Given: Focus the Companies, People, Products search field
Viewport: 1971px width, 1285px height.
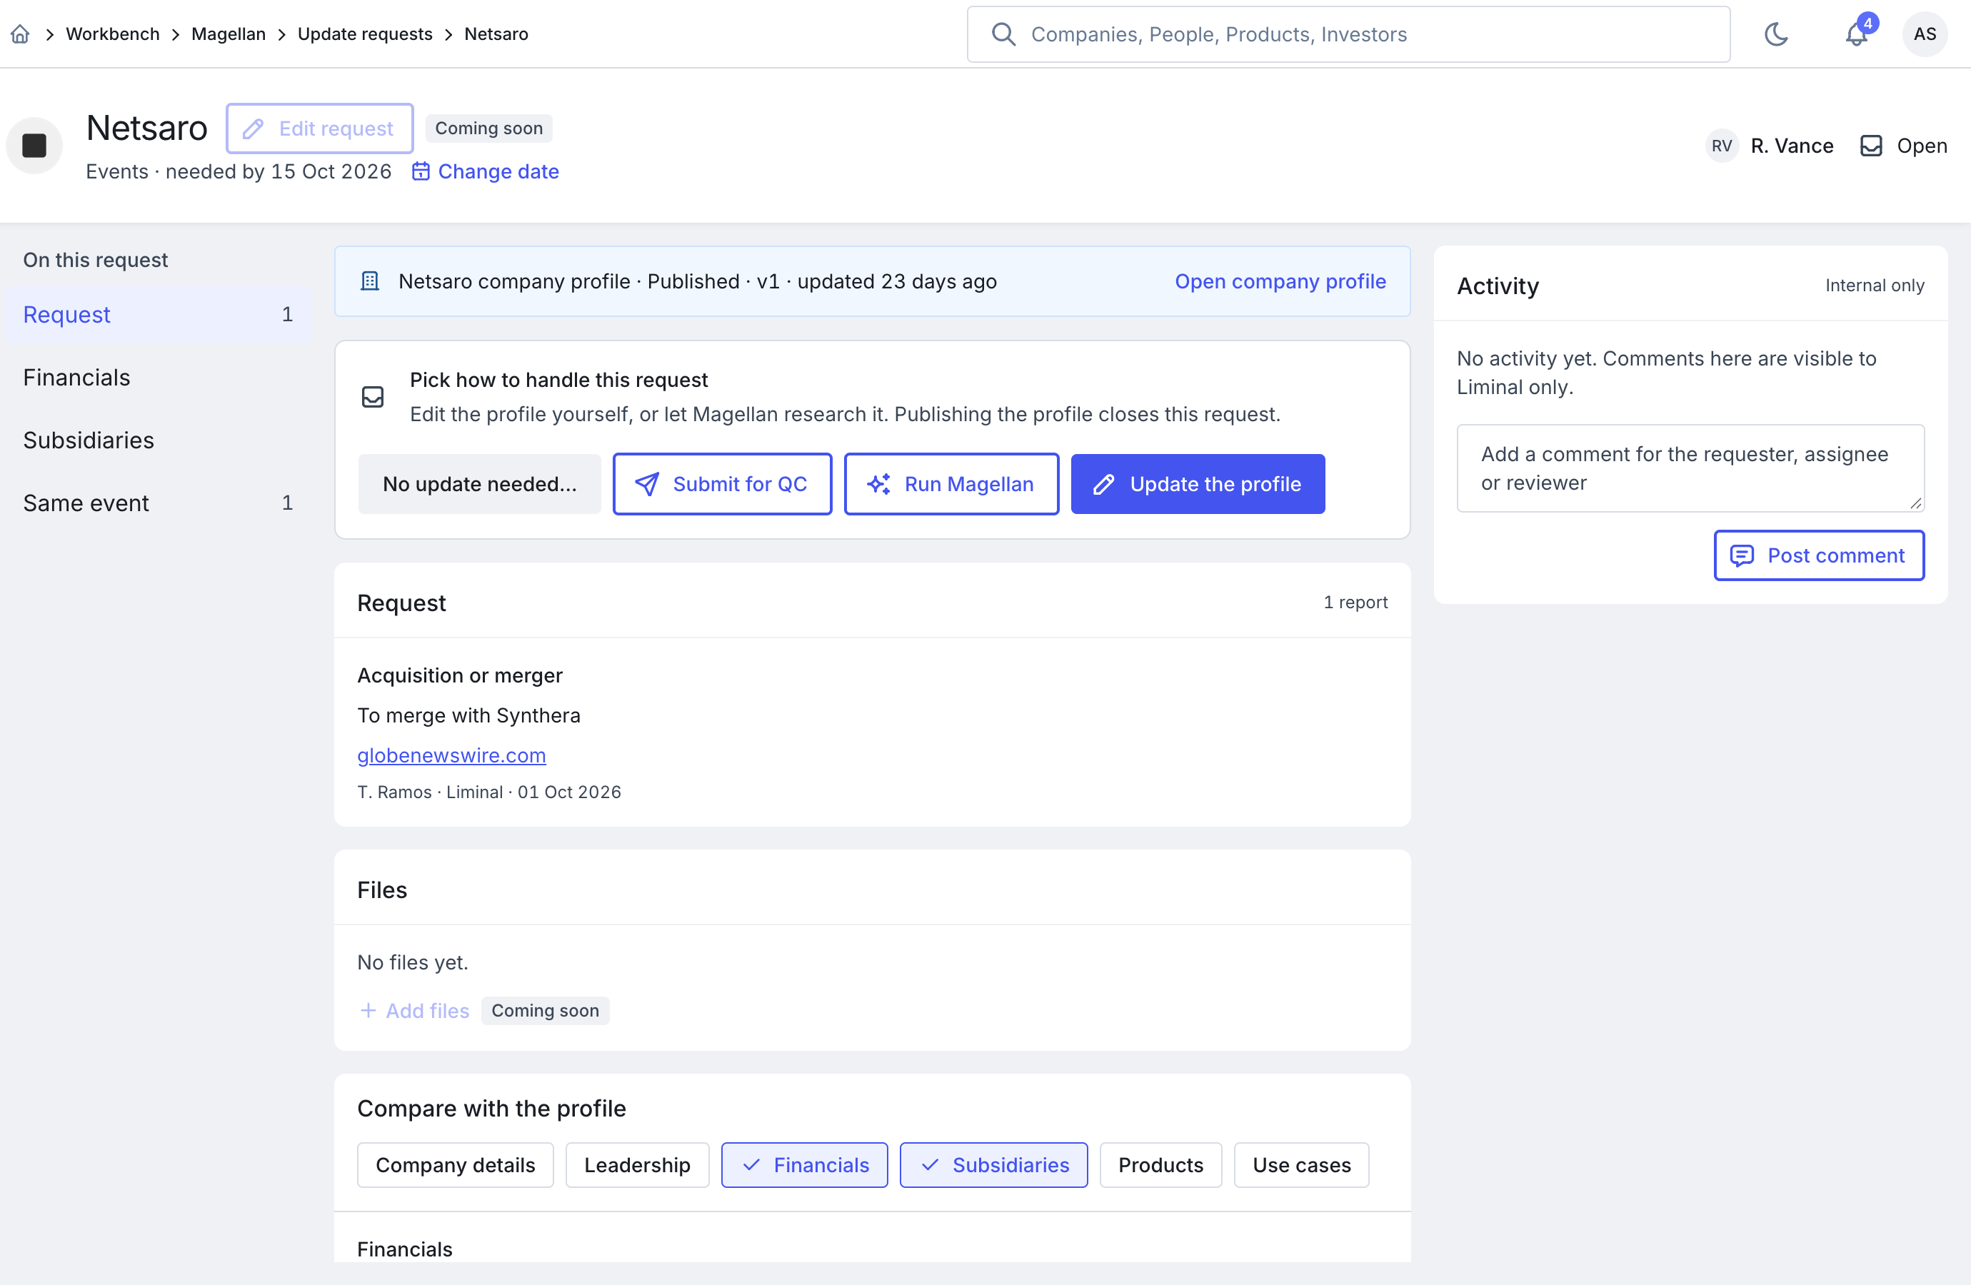Looking at the screenshot, I should (1348, 34).
